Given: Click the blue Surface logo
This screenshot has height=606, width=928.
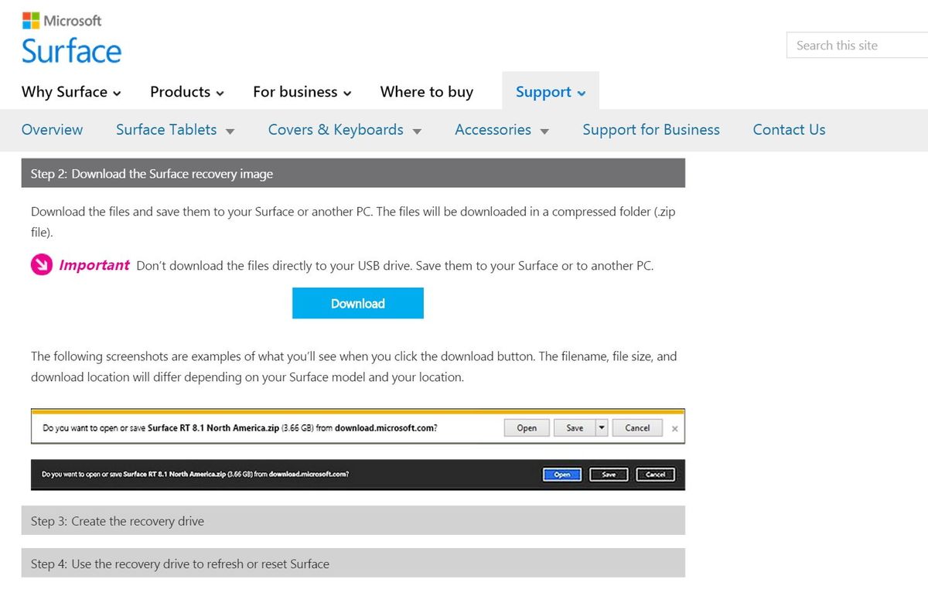Looking at the screenshot, I should coord(71,50).
